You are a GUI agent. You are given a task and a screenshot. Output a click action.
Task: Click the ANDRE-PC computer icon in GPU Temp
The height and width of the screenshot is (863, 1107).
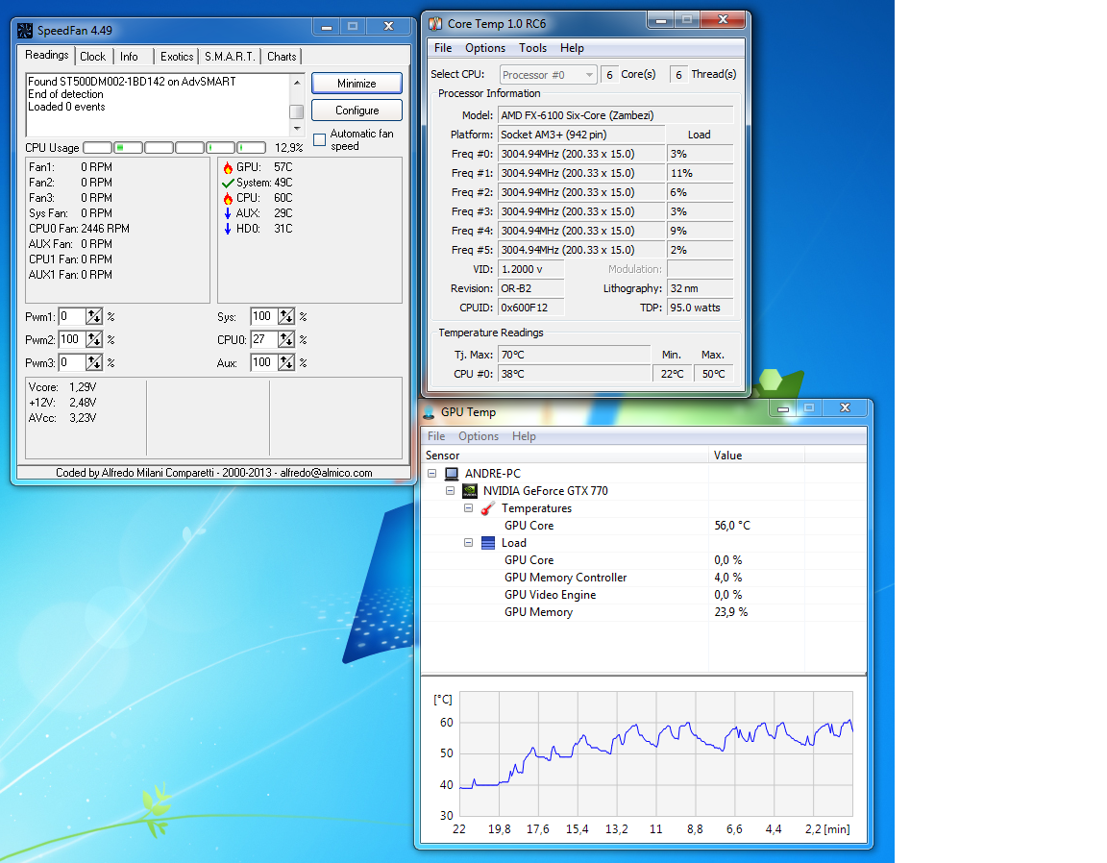point(452,474)
